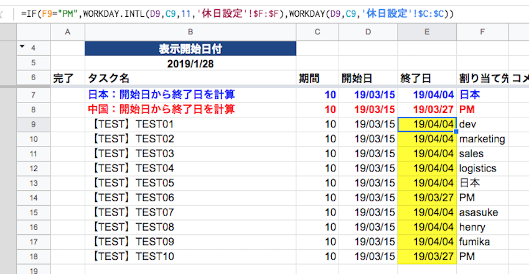This screenshot has height=274, width=529.
Task: Expand hidden rows via arrow beside row 4
Action: [x=23, y=47]
